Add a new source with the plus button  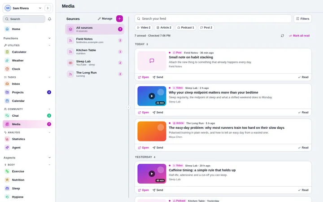tap(119, 18)
